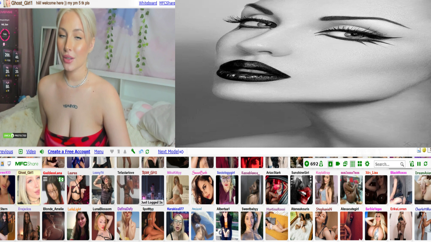Go to Next Model
431x242 pixels.
pos(171,152)
